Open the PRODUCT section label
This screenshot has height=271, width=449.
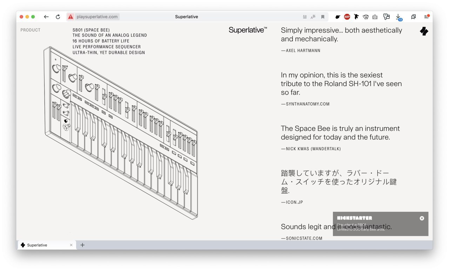click(31, 30)
